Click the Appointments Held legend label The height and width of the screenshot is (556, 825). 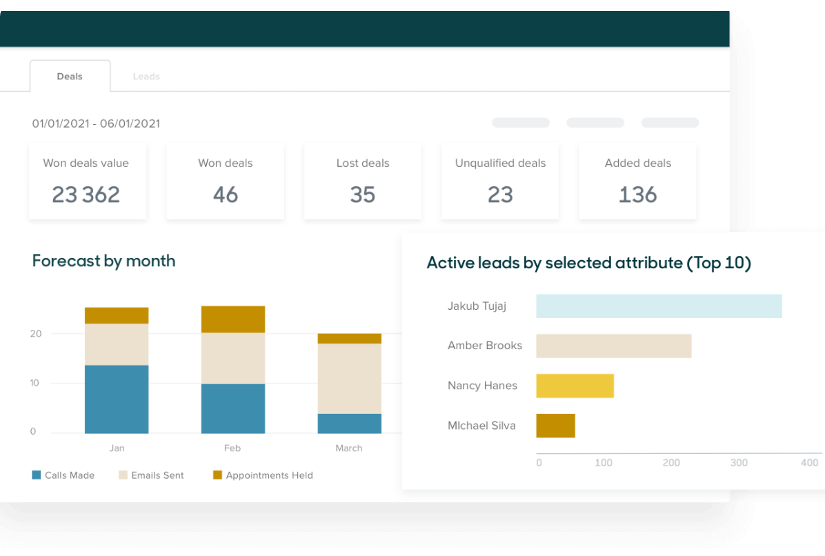(270, 475)
